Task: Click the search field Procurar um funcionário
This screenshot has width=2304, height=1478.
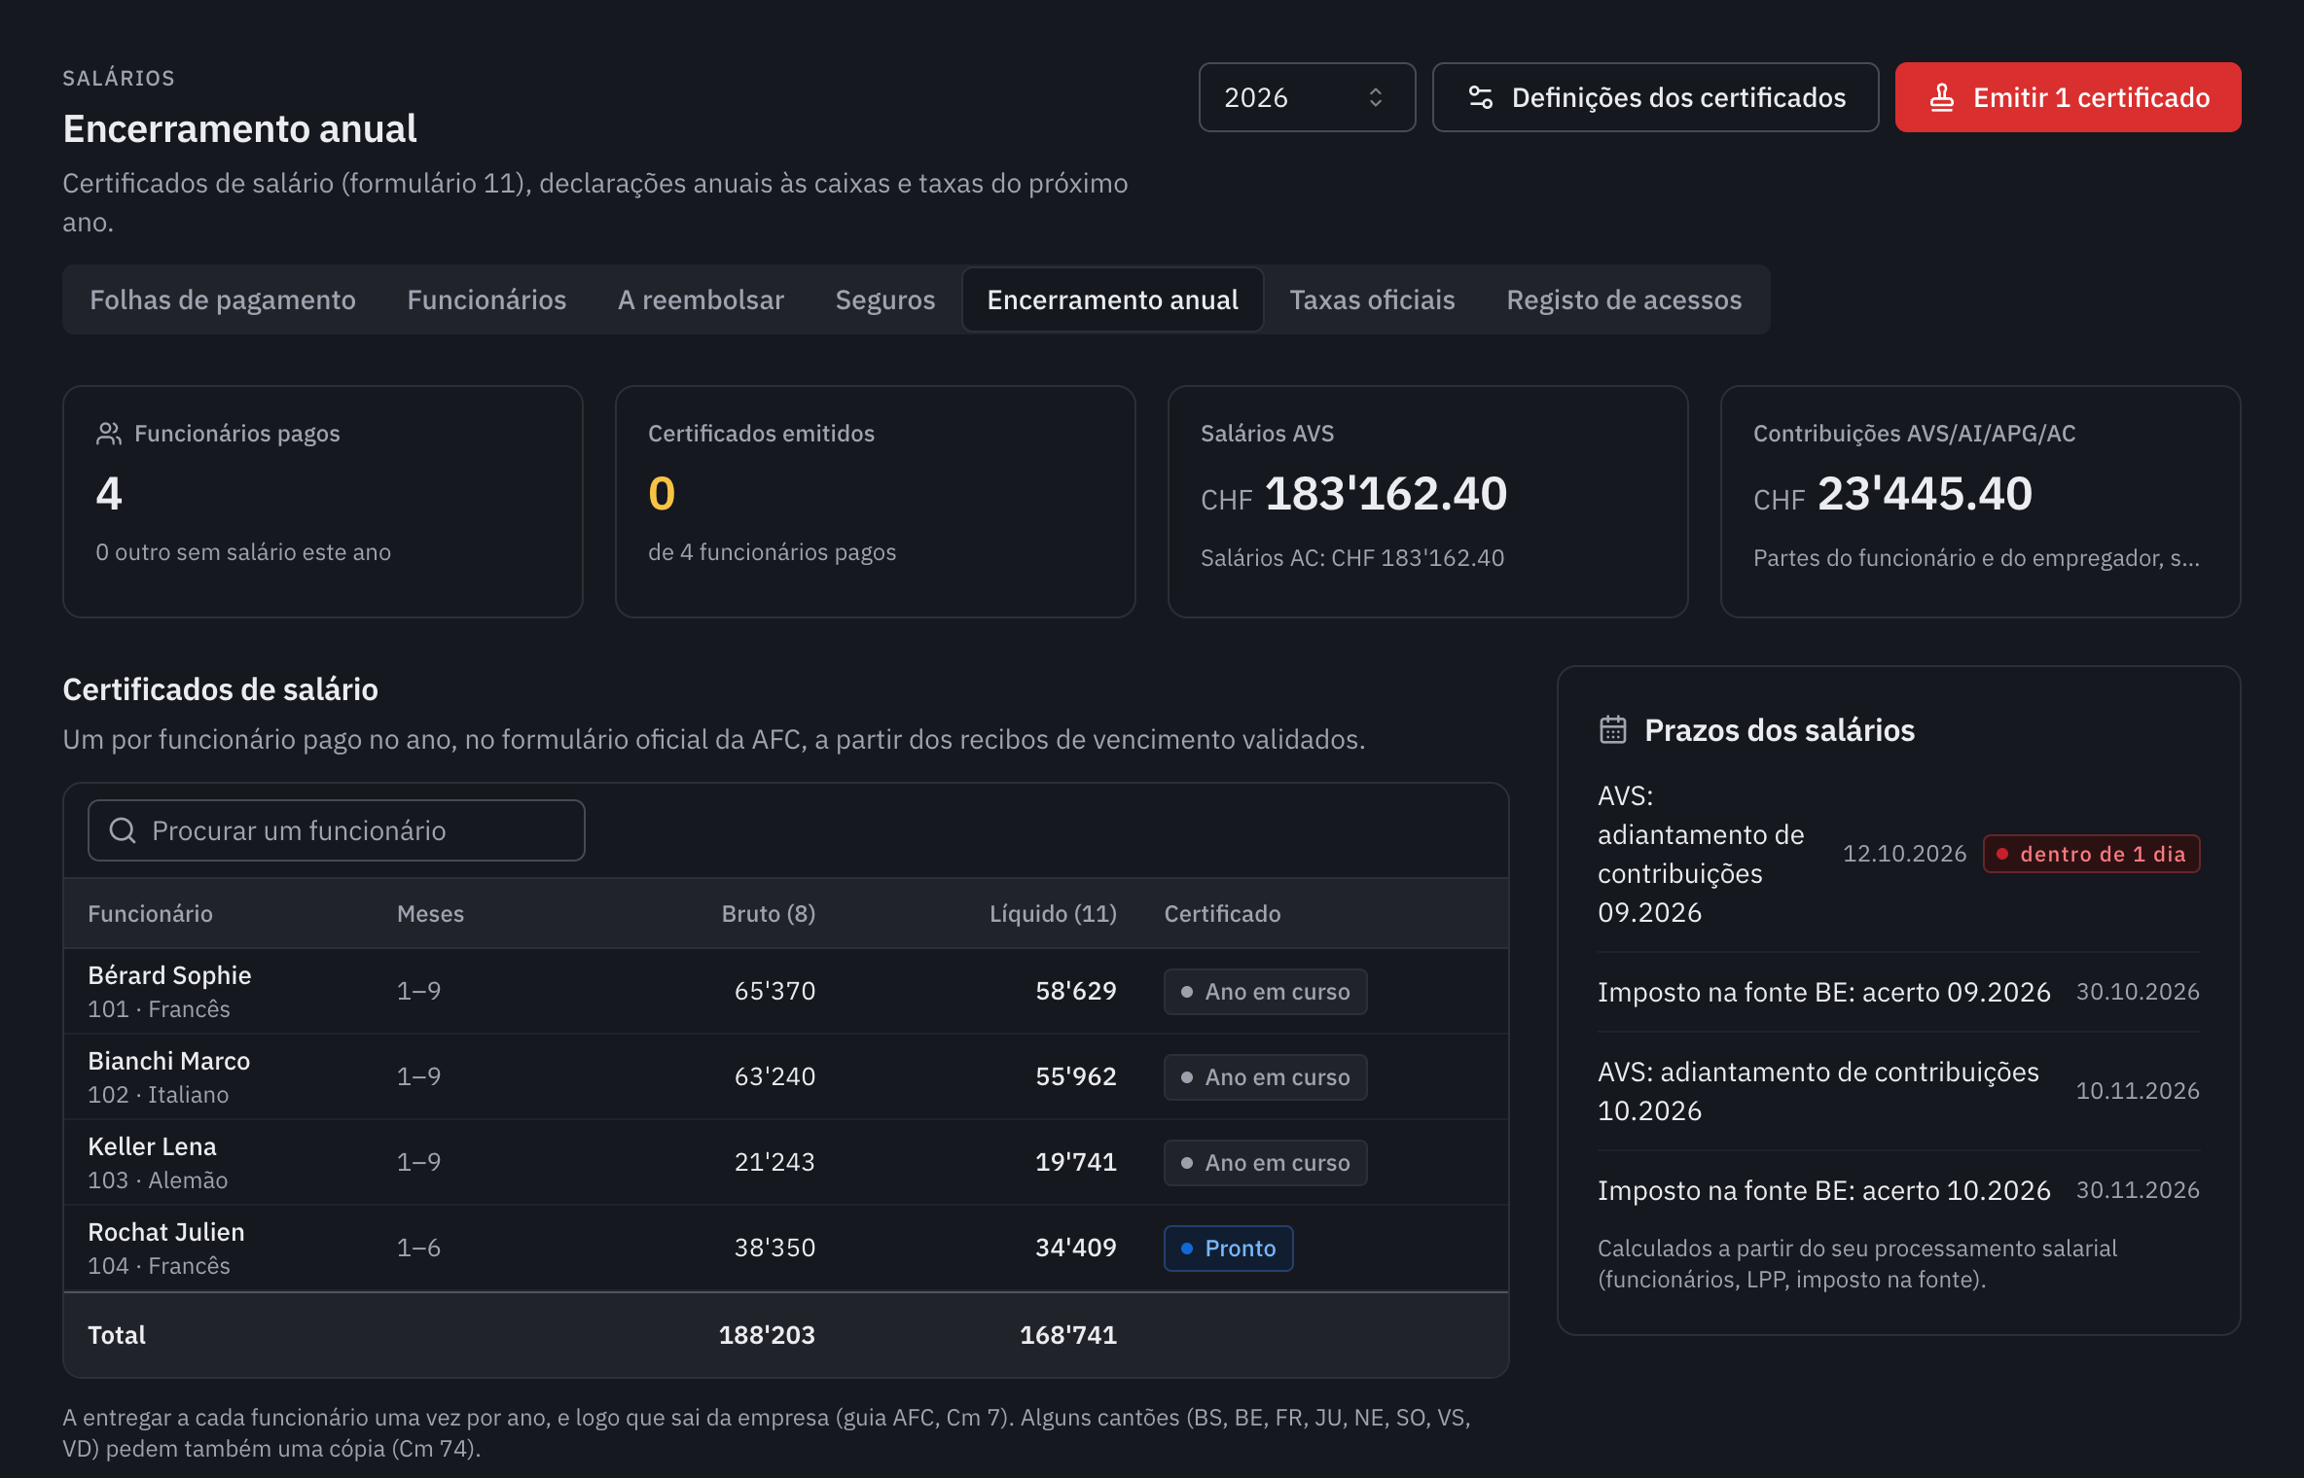Action: (x=337, y=830)
